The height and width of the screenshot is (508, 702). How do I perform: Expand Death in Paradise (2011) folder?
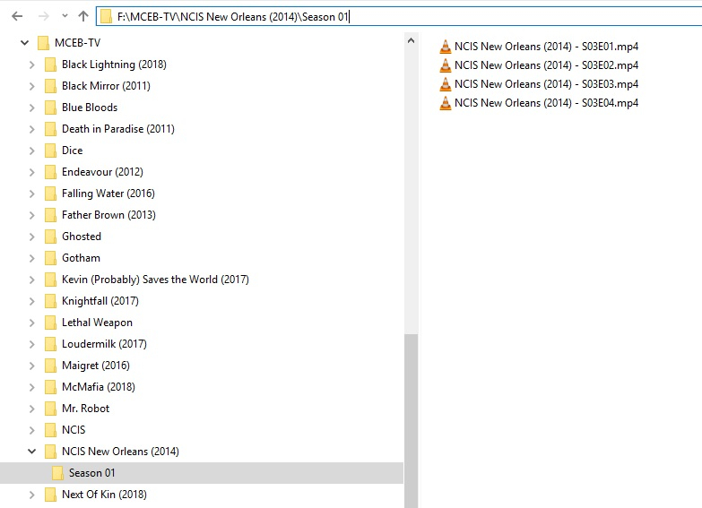click(x=31, y=129)
